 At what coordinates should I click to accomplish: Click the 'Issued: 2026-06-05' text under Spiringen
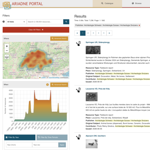[x=94, y=82]
